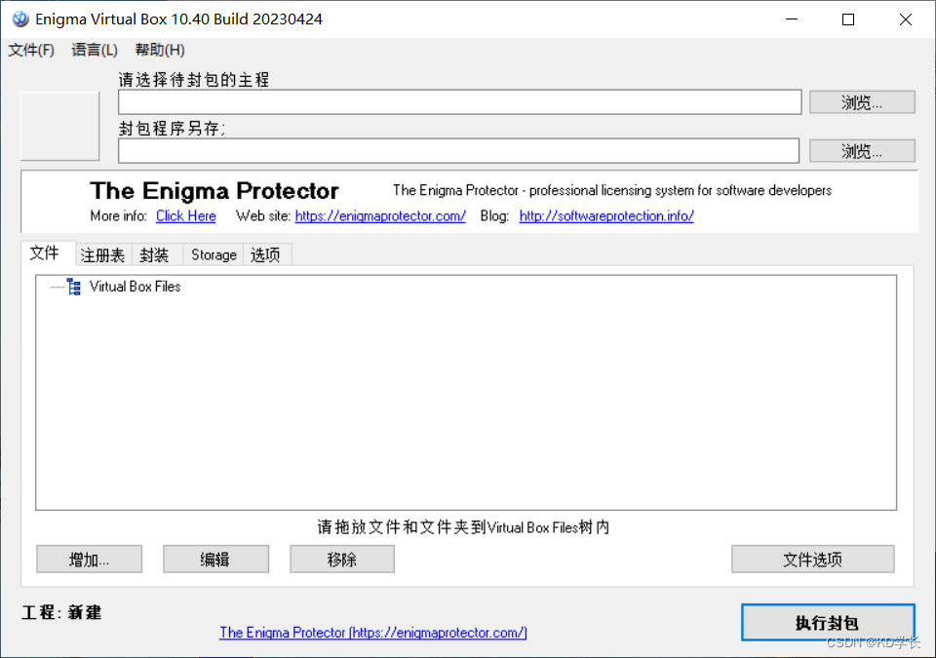
Task: Switch to the 封装 tab
Action: (153, 254)
